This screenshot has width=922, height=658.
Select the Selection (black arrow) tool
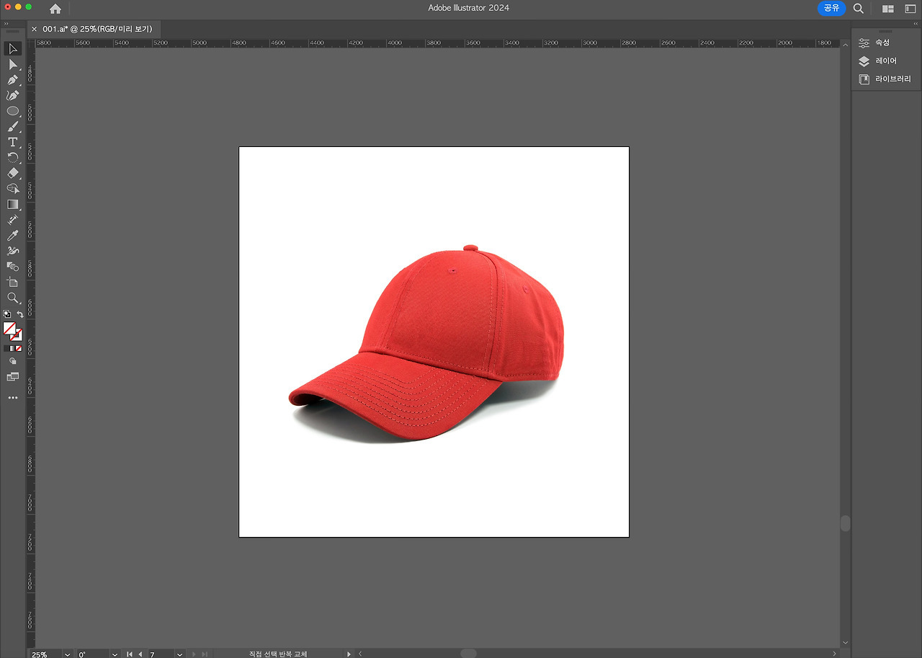pyautogui.click(x=13, y=49)
